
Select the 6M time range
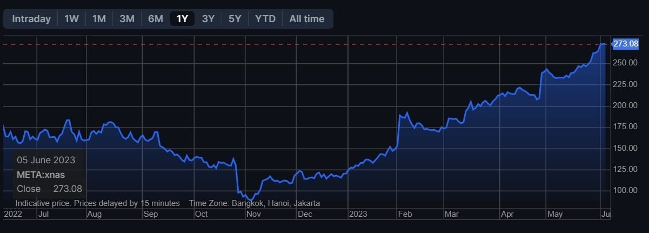(155, 19)
